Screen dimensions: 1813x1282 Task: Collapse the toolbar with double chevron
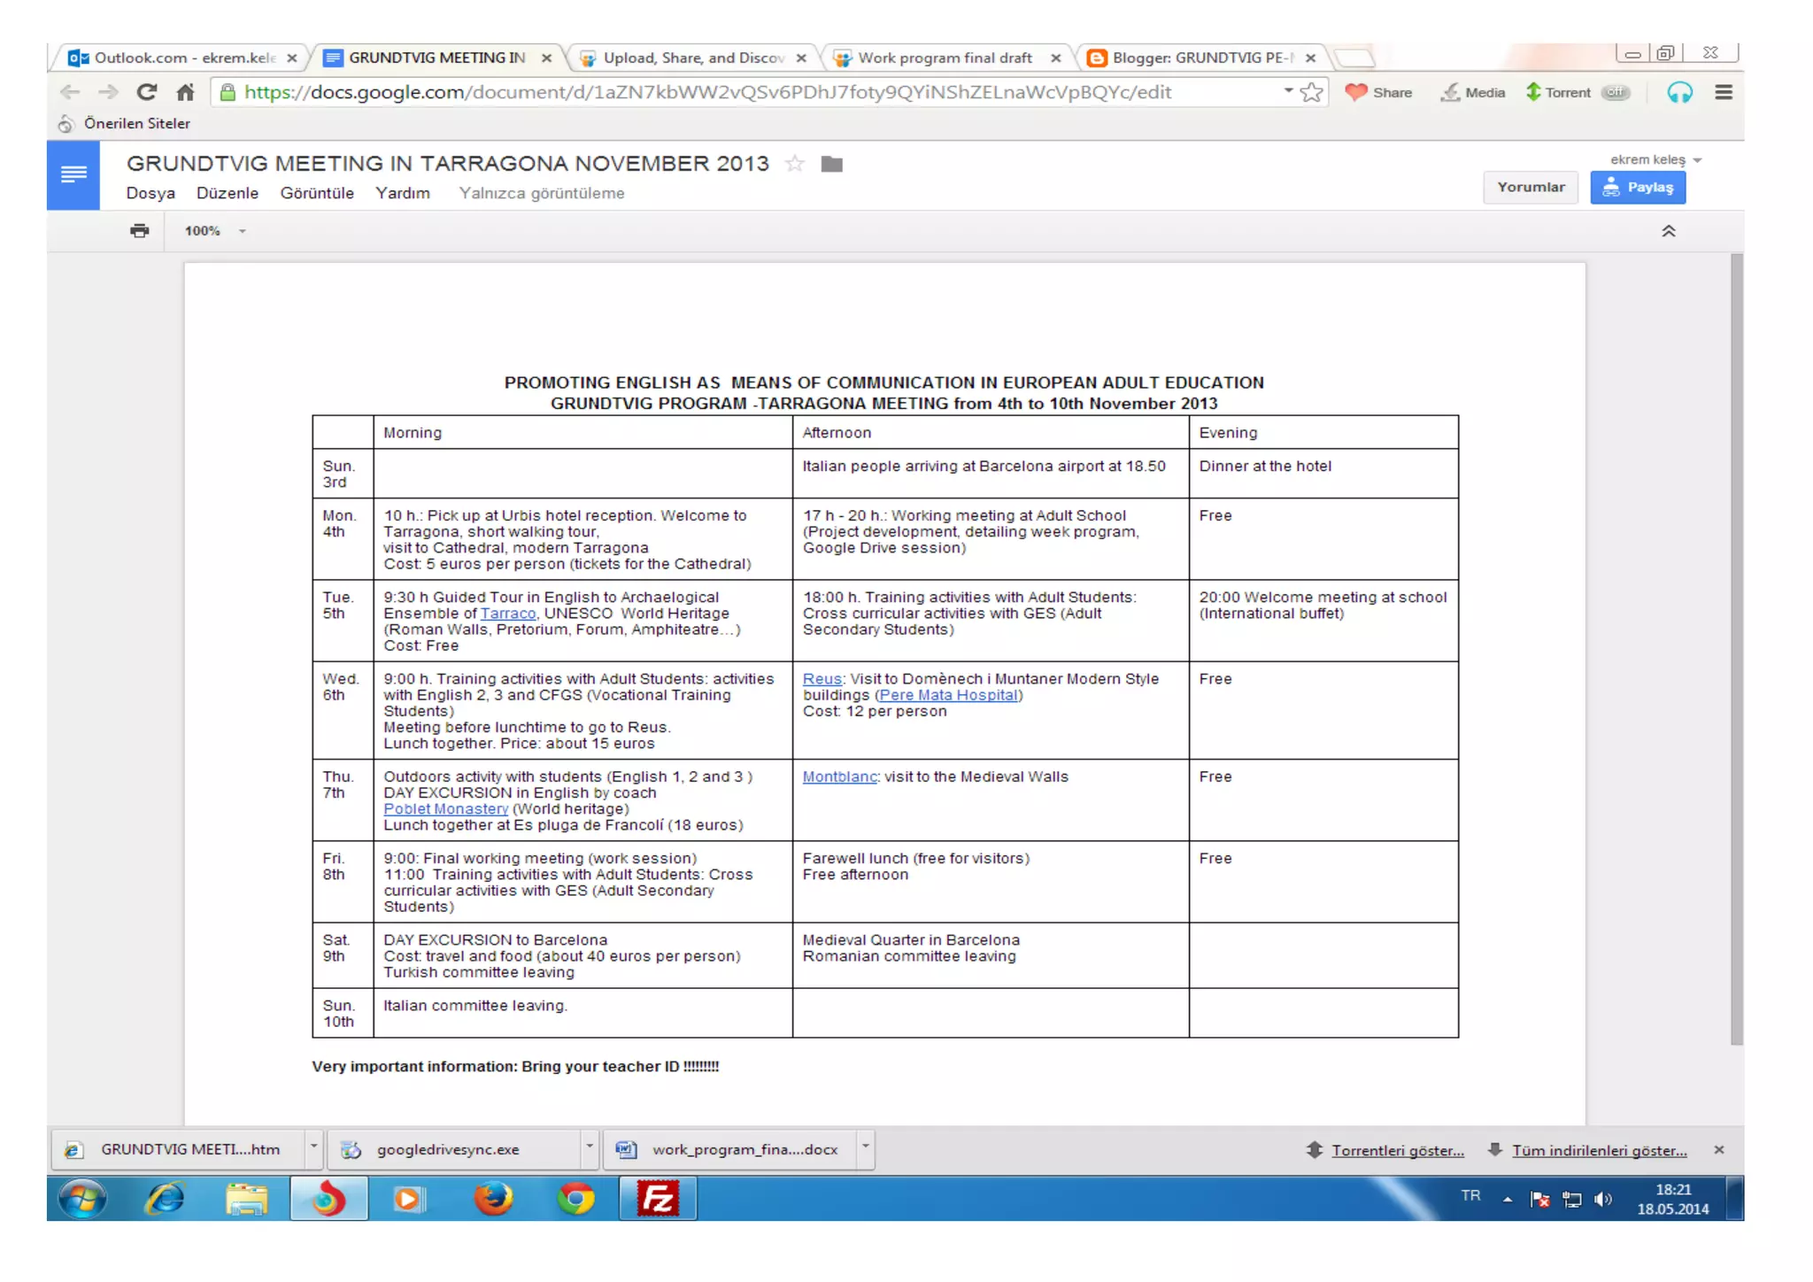pyautogui.click(x=1668, y=231)
